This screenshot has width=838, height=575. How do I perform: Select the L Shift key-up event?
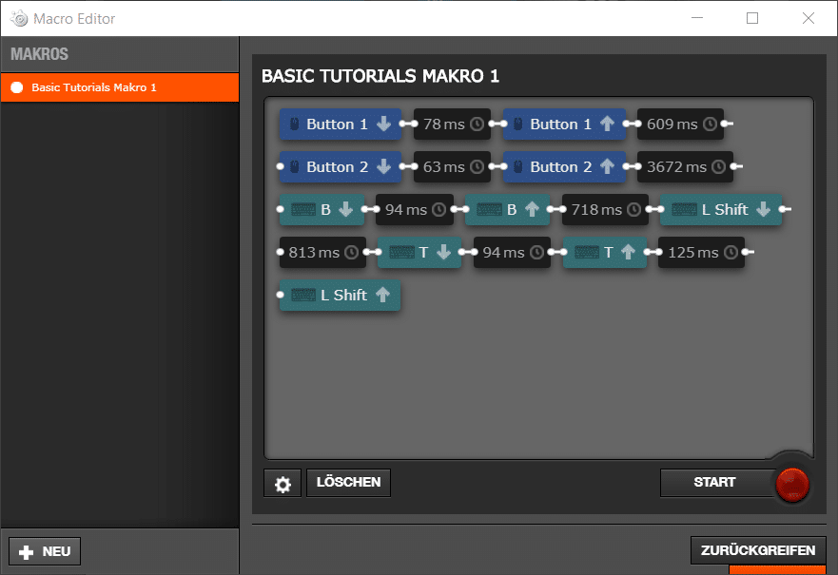click(341, 296)
